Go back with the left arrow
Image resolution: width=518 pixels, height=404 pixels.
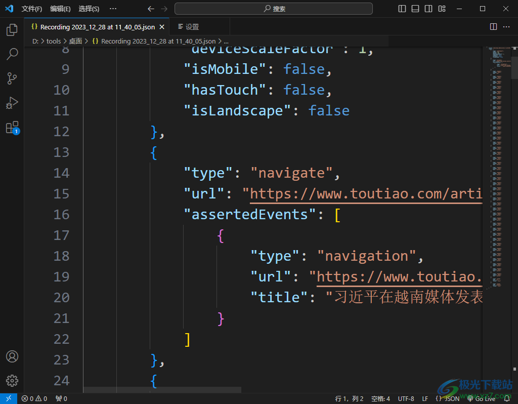[x=151, y=9]
